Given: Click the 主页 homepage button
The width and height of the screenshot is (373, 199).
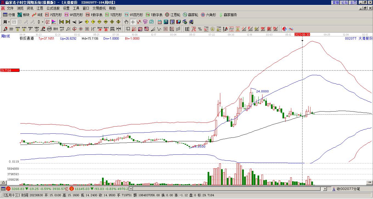Looking at the screenshot, I should coord(353,2).
